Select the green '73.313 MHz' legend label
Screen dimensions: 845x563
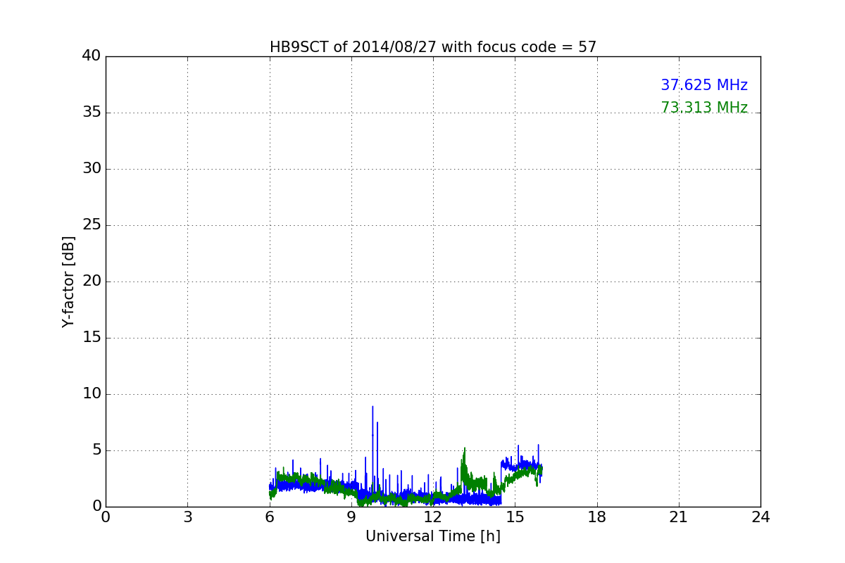(x=704, y=108)
